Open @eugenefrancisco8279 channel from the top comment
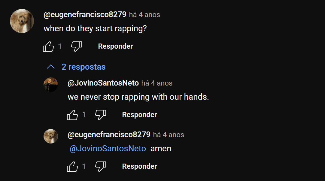 85,15
